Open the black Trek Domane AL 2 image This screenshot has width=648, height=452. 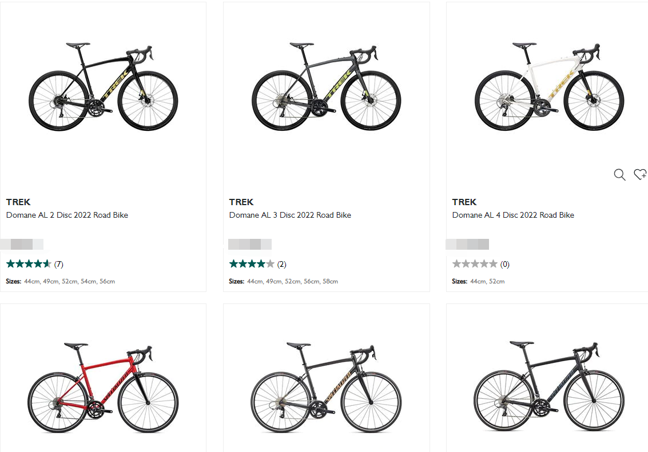(x=104, y=87)
